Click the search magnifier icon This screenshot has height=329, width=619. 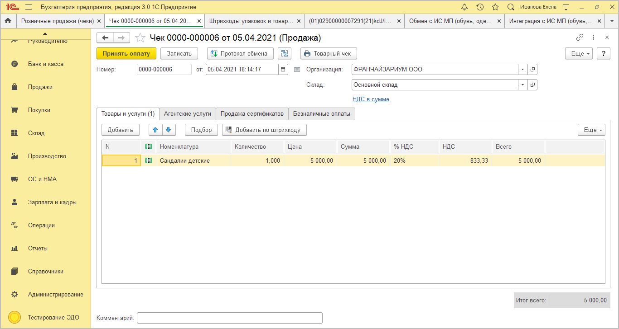tap(511, 7)
